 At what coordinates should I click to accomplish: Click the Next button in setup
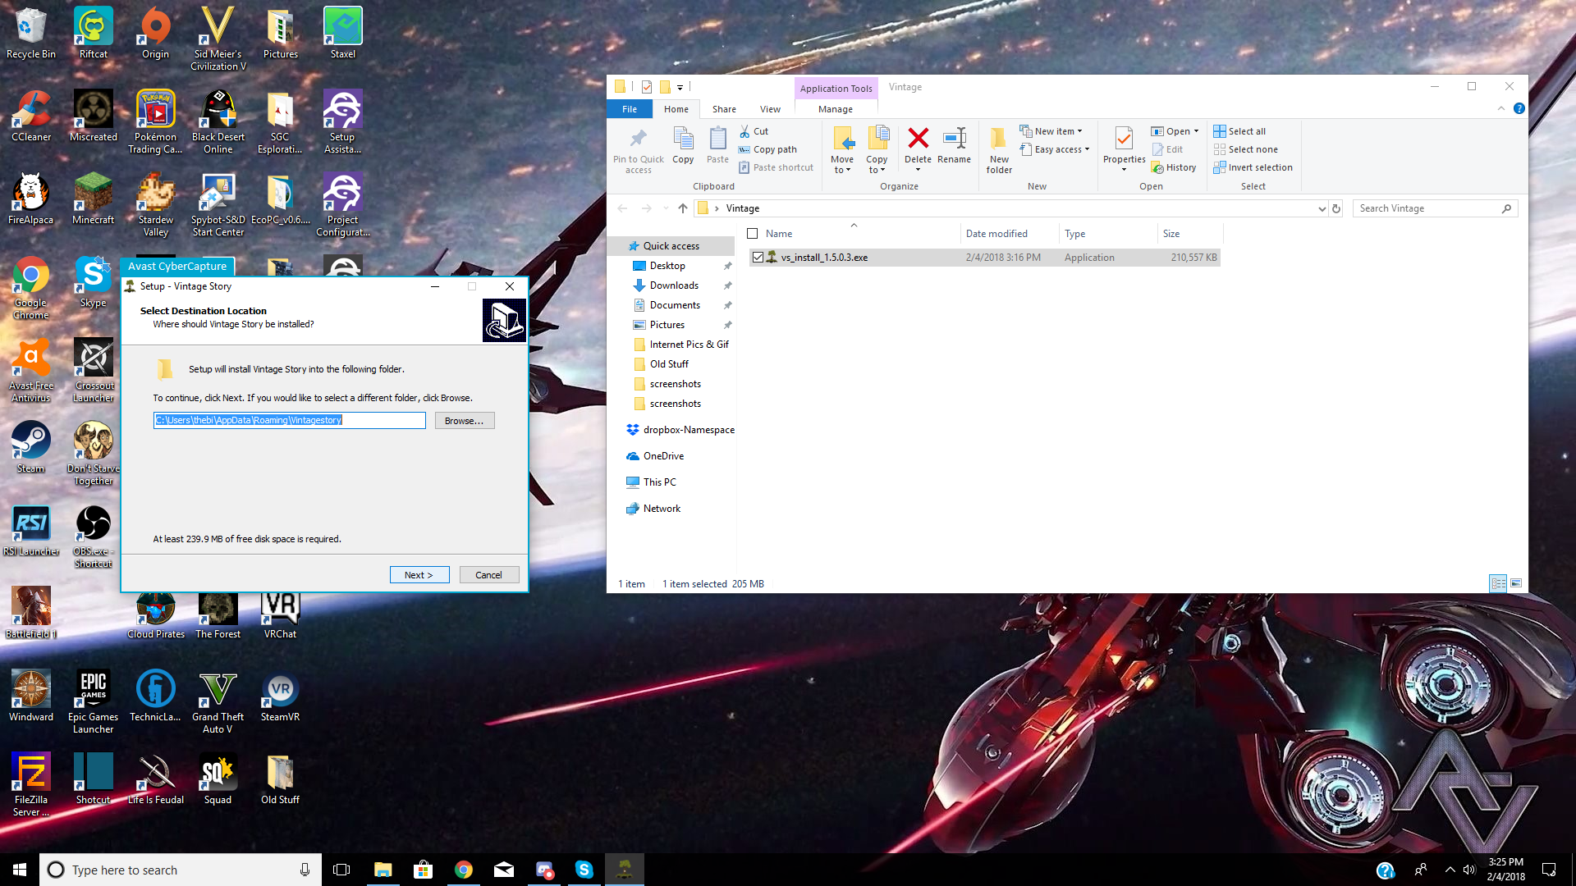419,575
